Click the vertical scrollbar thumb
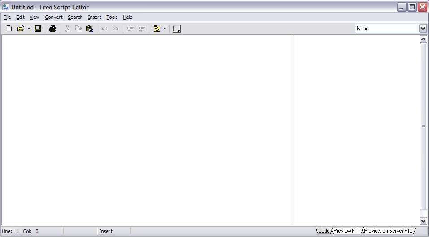 [x=423, y=127]
